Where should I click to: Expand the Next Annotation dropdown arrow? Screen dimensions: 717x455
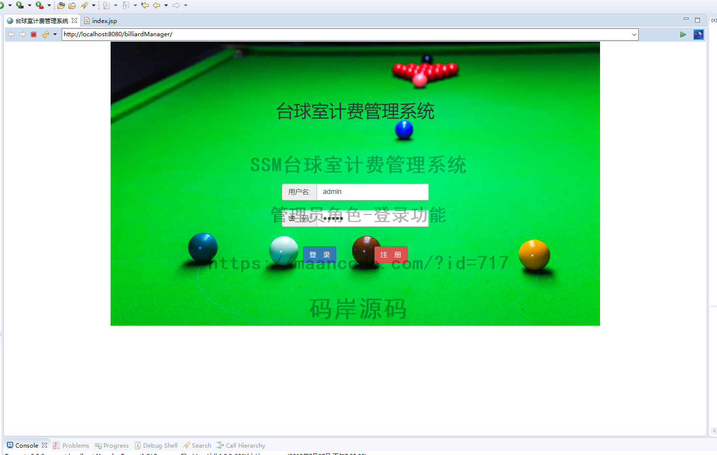[116, 5]
